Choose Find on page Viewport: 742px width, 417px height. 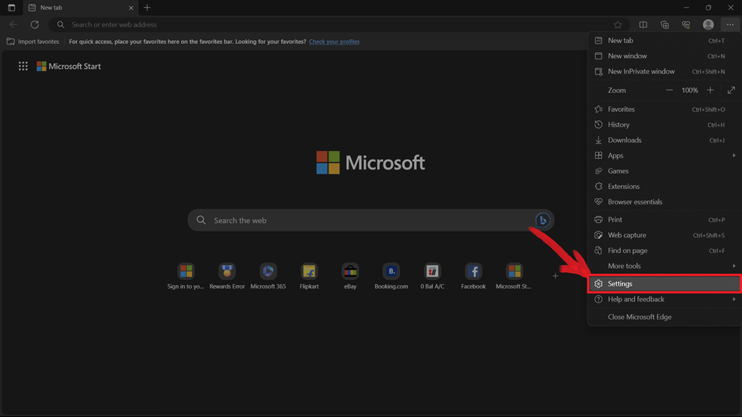664,251
